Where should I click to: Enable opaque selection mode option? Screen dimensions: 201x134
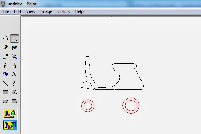click(x=10, y=114)
